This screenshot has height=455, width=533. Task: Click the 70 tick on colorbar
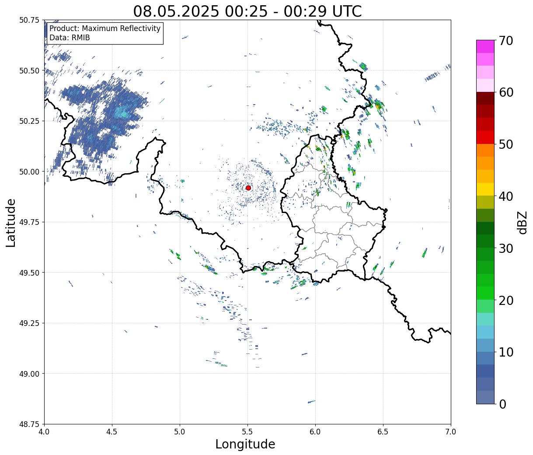pos(505,41)
